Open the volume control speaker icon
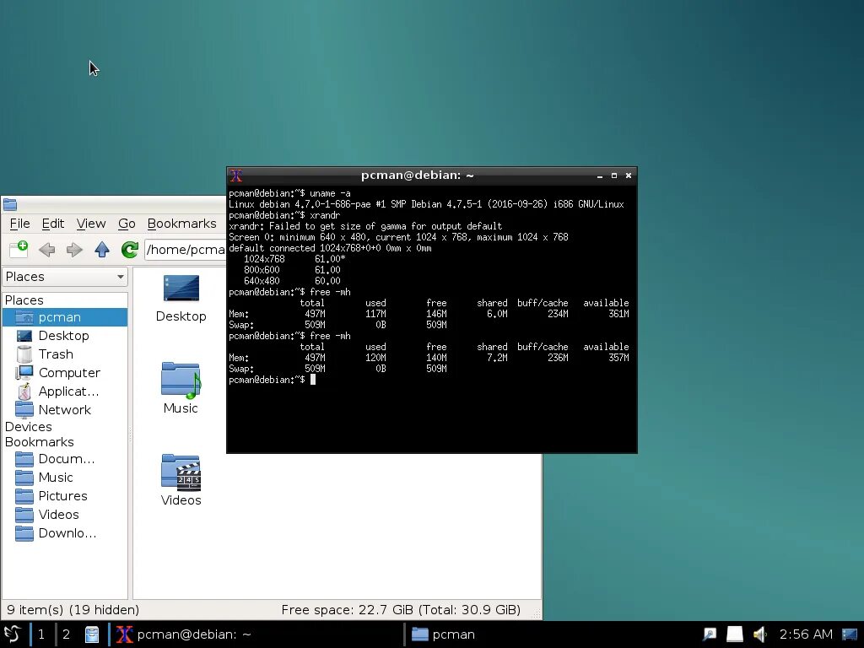Screen dimensions: 864x648 (760, 634)
